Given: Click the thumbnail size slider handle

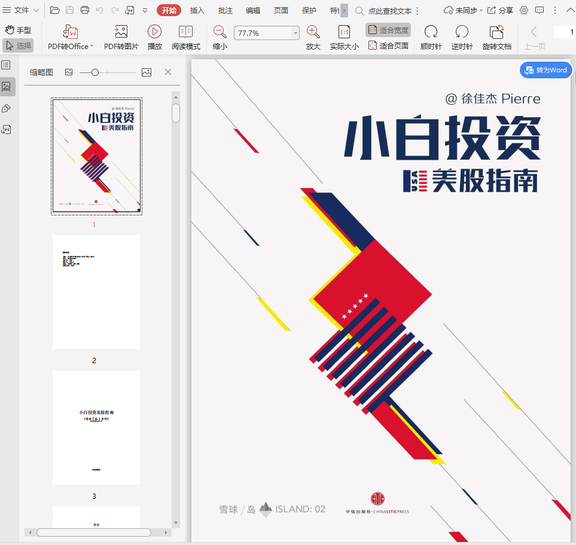Looking at the screenshot, I should 95,72.
